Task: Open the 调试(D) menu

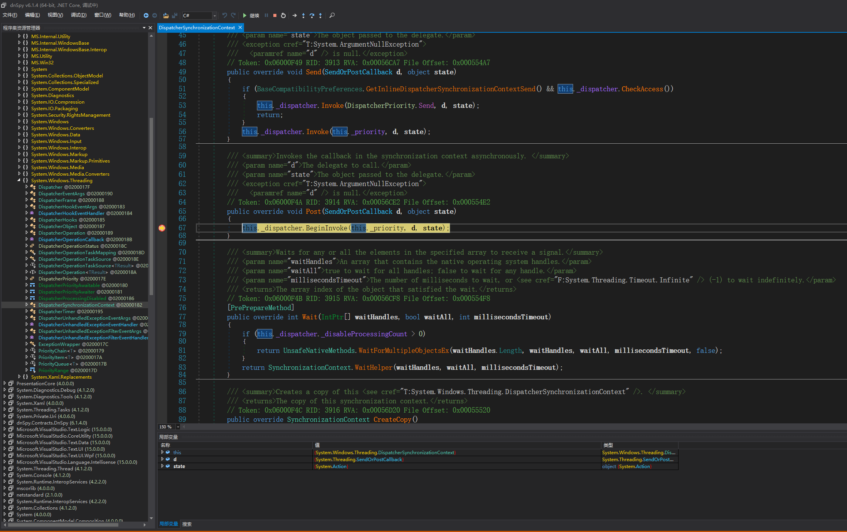Action: tap(78, 15)
